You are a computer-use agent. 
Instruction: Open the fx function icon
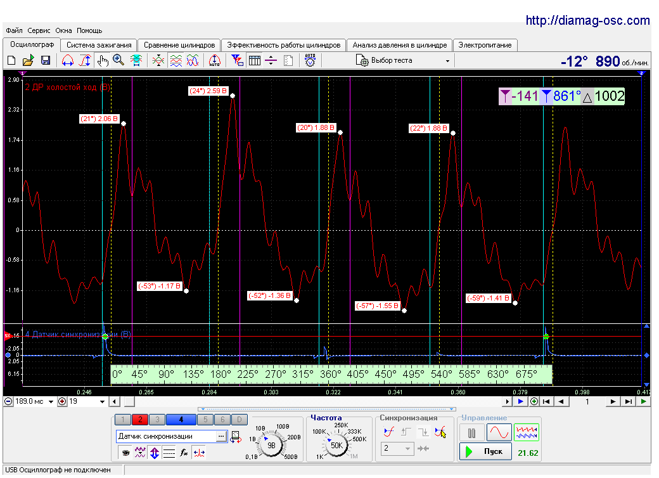(184, 453)
